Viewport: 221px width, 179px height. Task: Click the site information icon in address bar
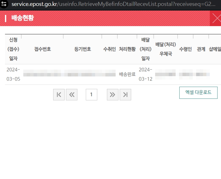4,4
